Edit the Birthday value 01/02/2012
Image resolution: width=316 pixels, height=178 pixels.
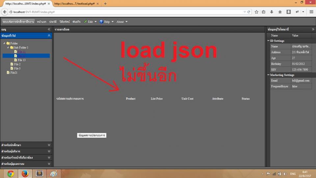(301, 64)
